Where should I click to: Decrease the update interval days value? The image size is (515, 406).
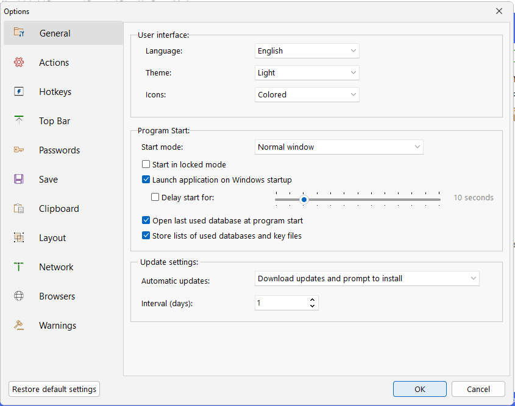tap(312, 306)
